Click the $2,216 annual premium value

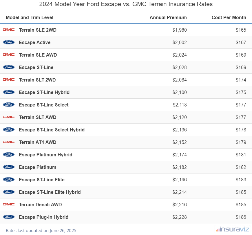tap(180, 205)
